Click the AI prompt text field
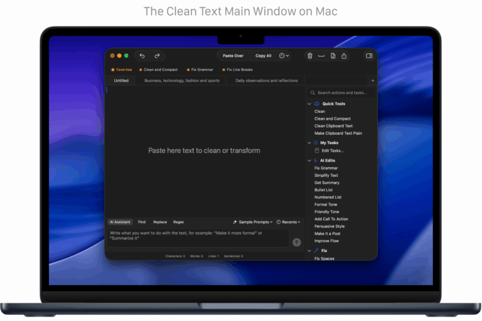 click(198, 238)
